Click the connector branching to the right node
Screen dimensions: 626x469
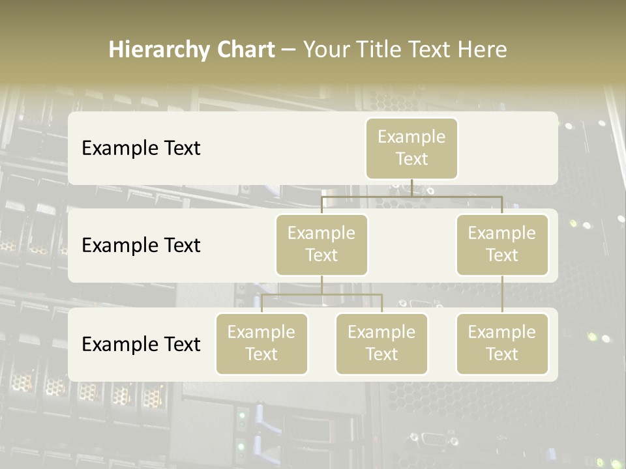point(502,205)
